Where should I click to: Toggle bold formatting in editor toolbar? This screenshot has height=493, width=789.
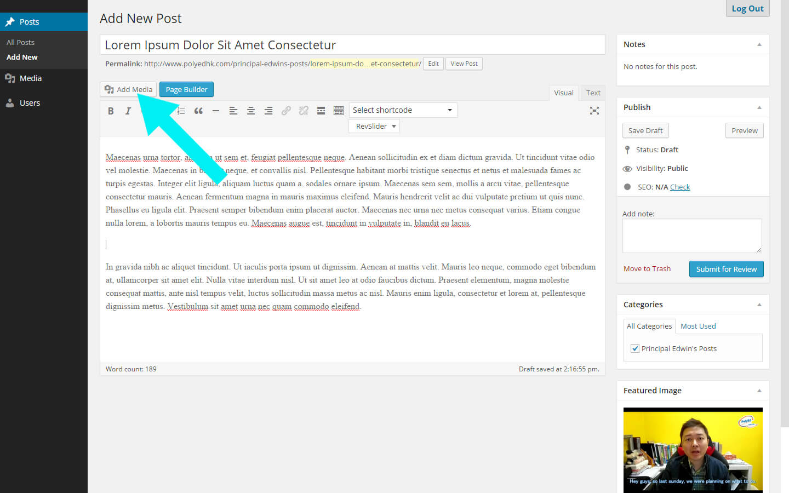[x=111, y=111]
